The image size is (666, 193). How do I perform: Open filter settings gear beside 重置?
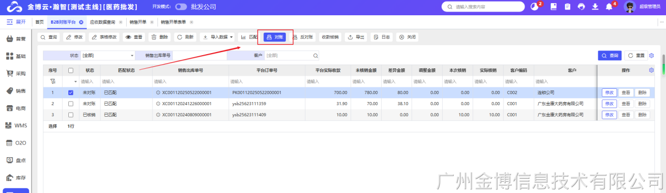coord(652,55)
